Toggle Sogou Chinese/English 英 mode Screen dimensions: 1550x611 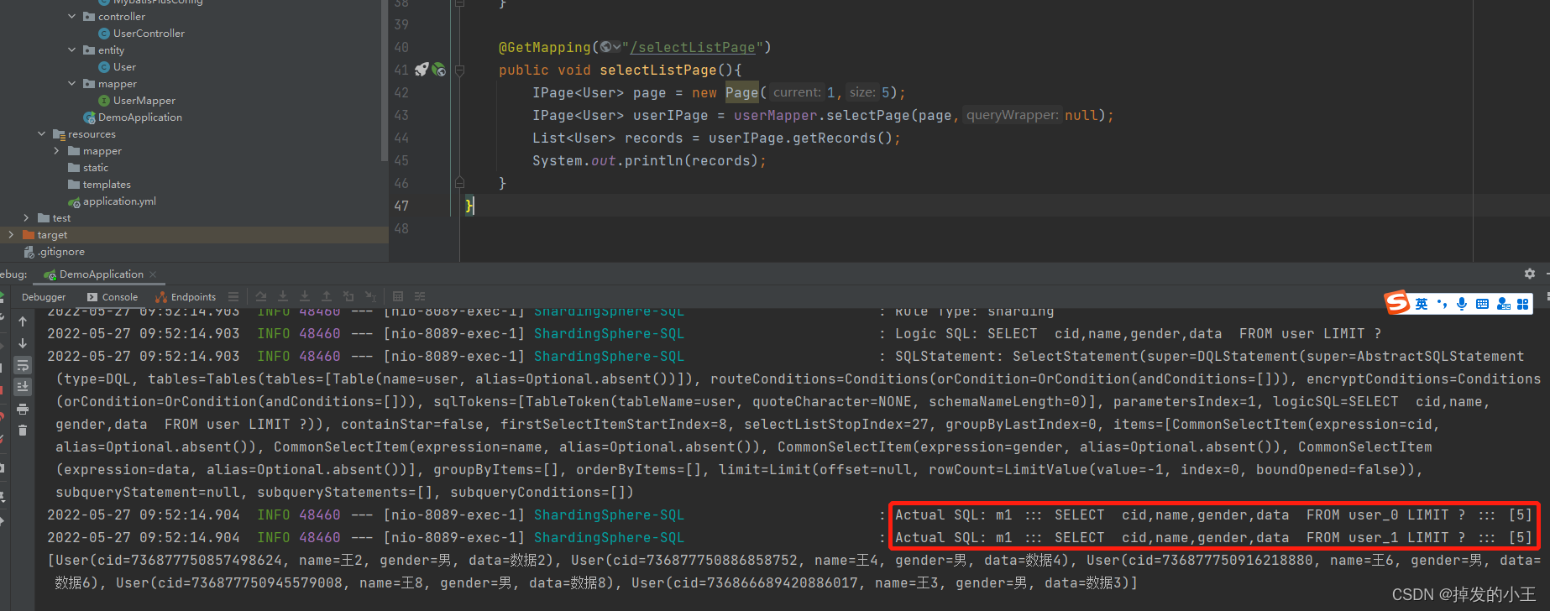1422,304
